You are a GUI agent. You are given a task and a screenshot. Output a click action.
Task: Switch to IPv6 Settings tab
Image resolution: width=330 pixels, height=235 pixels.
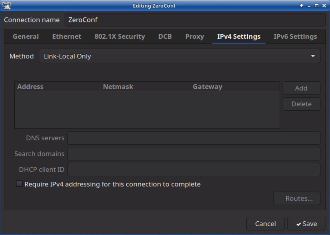click(x=295, y=36)
